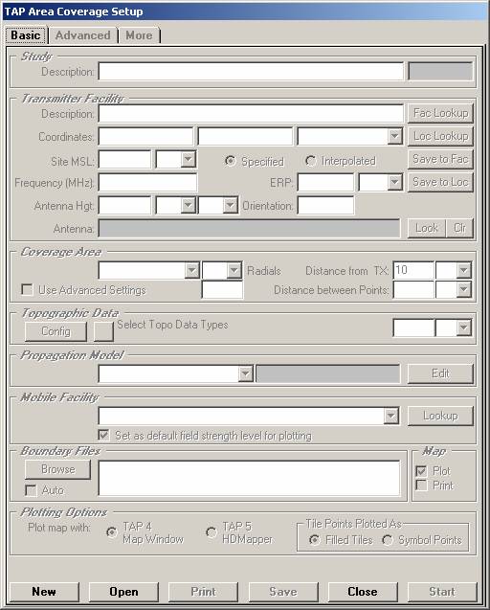Open the ERP units dropdown
The height and width of the screenshot is (610, 490).
coord(394,183)
